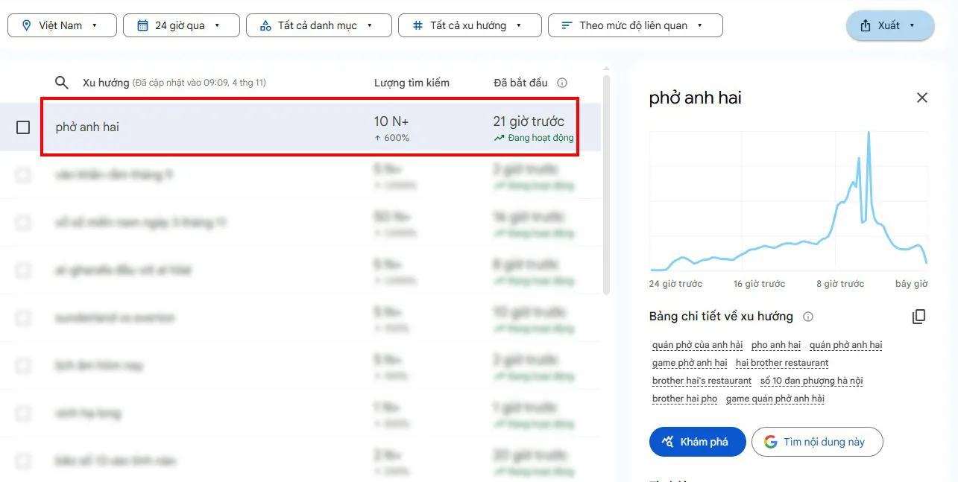Click info icon next to Đã bắt đầu

(x=562, y=83)
